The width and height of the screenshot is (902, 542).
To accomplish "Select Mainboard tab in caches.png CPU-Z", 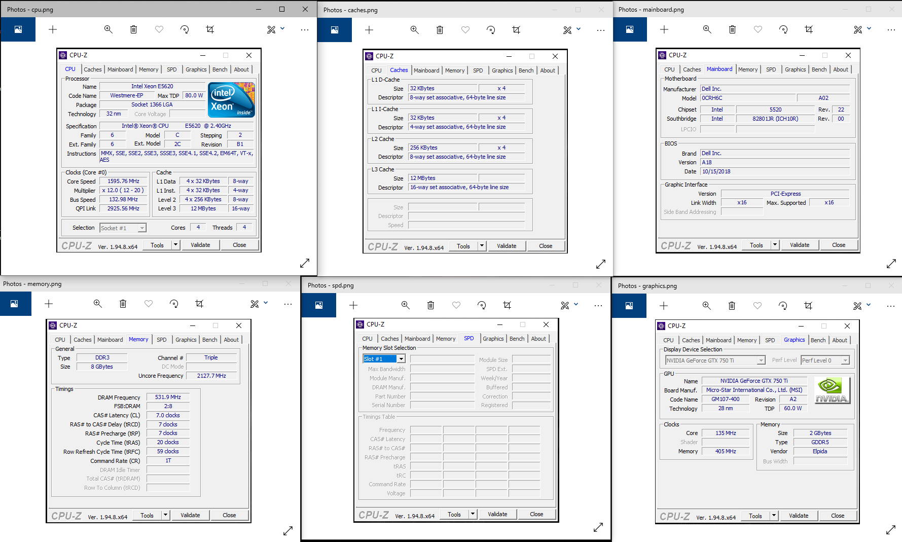I will 426,70.
